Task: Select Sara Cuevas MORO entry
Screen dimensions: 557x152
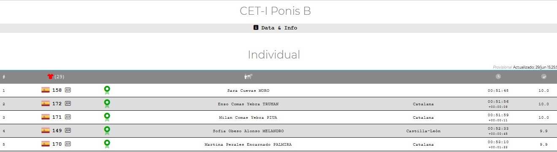Action: 248,91
